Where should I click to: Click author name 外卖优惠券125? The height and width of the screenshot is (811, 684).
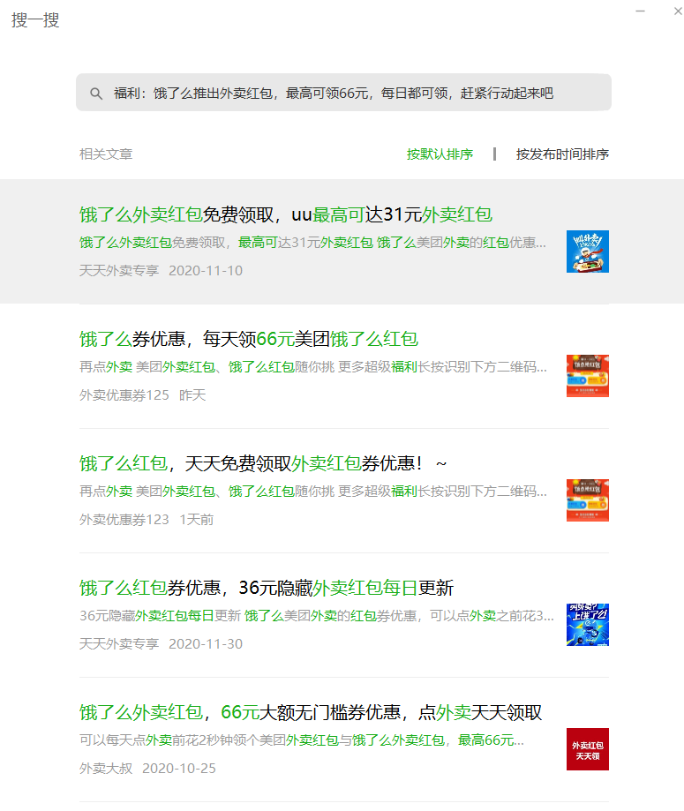pos(124,395)
